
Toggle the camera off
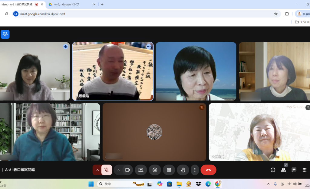[127, 170]
